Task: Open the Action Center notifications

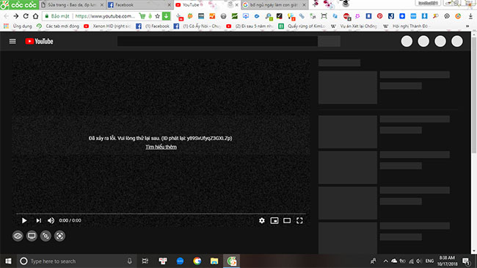Action: coord(466,261)
